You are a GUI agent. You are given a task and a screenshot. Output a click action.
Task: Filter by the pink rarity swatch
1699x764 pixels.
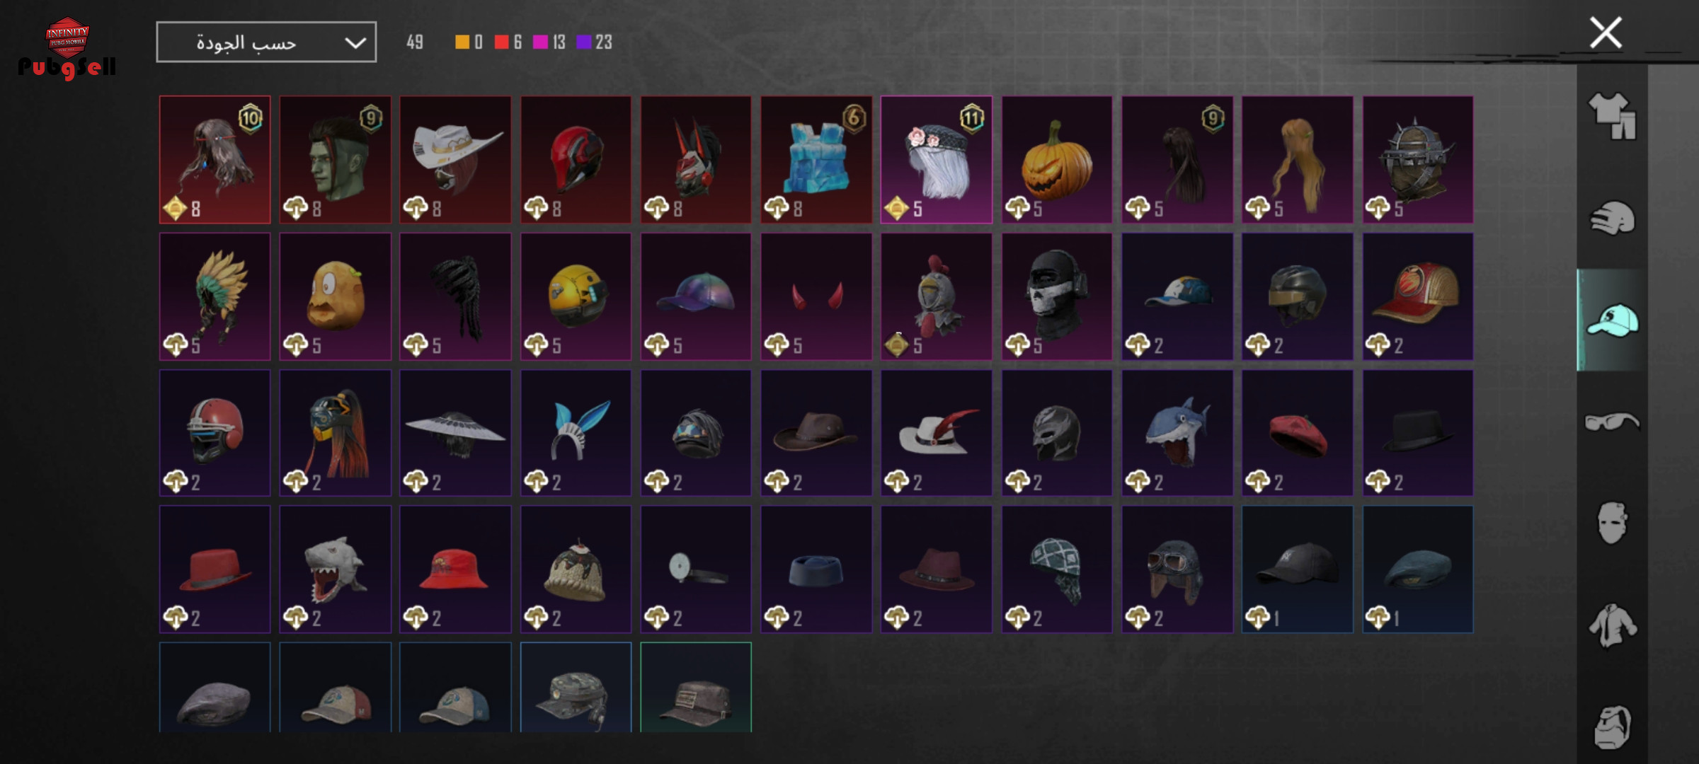(x=540, y=42)
